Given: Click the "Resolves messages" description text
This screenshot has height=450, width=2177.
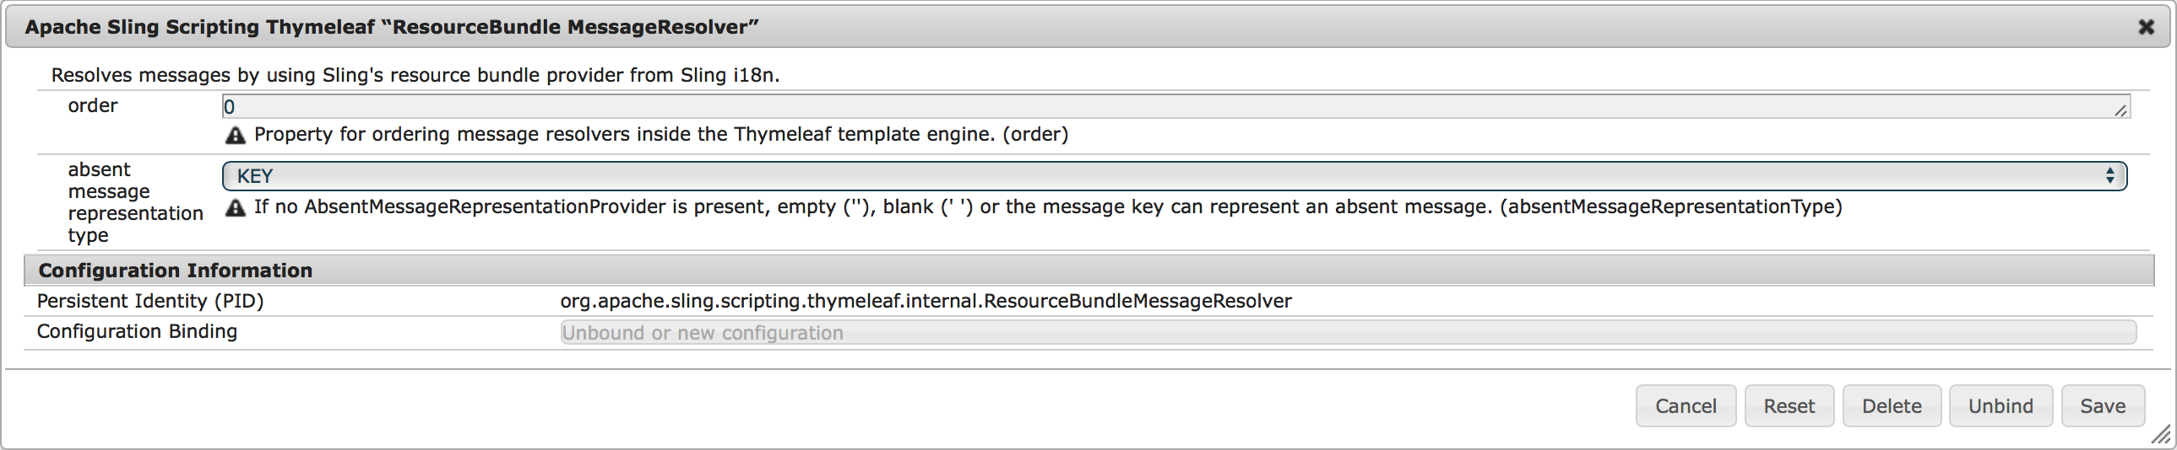Looking at the screenshot, I should pos(415,75).
